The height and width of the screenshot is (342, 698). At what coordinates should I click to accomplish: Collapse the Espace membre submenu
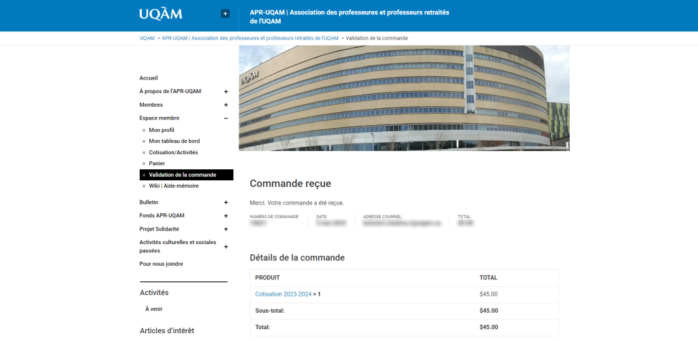(226, 118)
